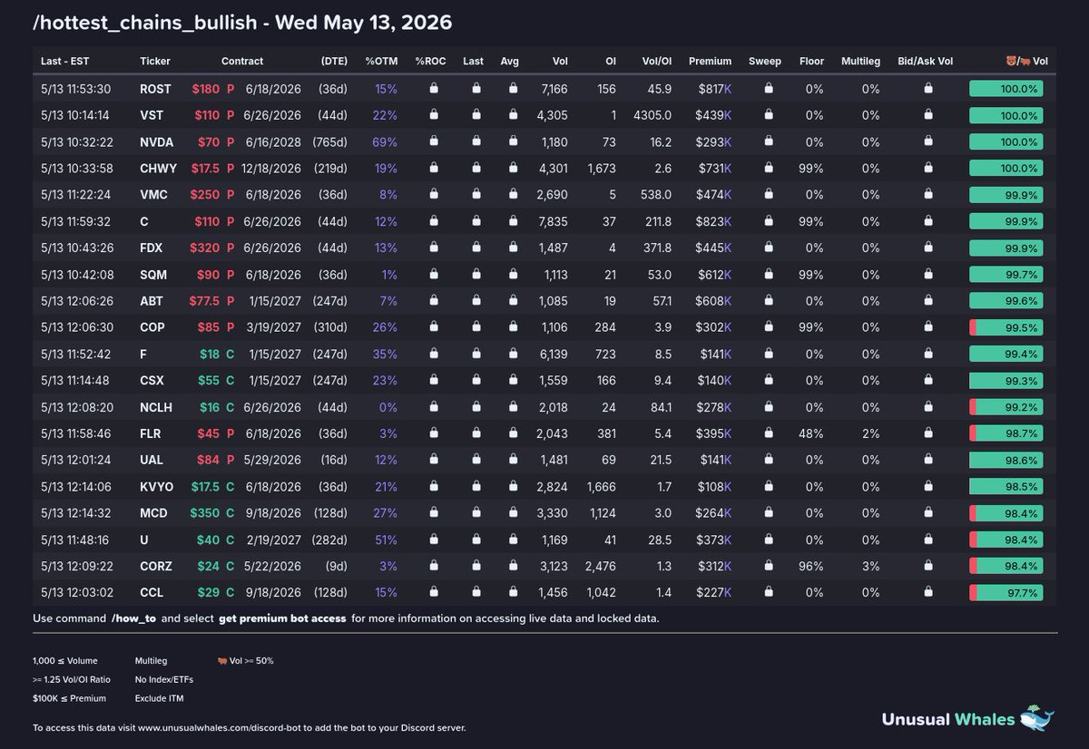Click the bull emoji in the footer legend
Image resolution: width=1089 pixels, height=749 pixels.
(x=222, y=660)
